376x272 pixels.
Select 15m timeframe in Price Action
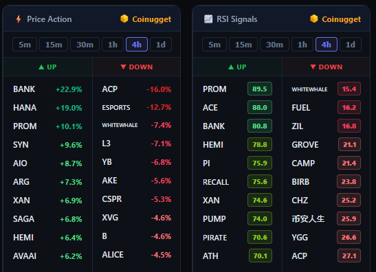coord(54,45)
